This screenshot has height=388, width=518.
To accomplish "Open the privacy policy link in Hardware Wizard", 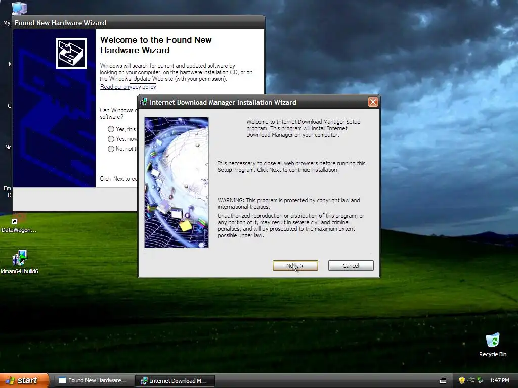I will click(x=128, y=87).
